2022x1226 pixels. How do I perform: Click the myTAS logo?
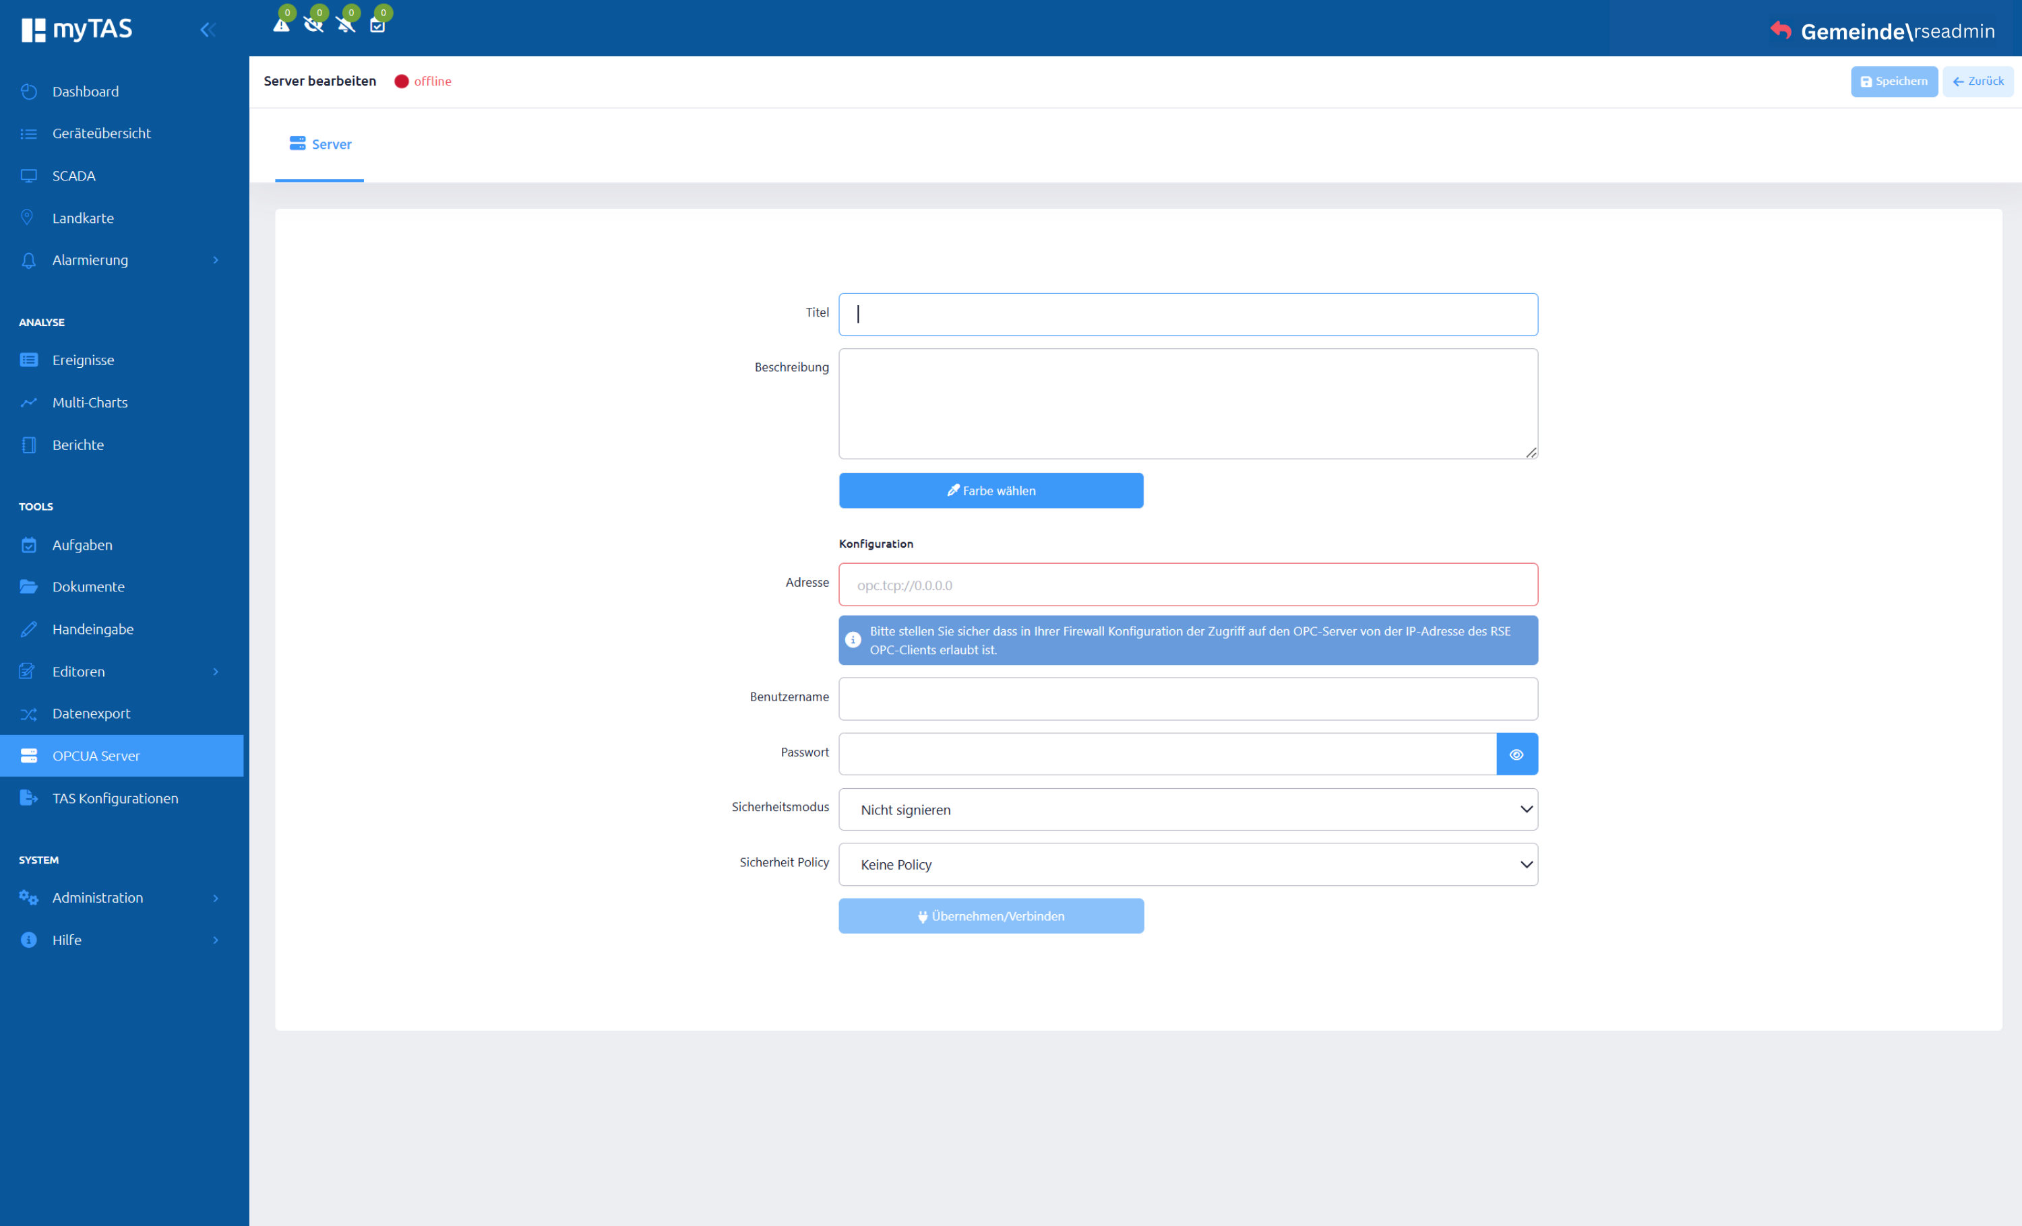pos(76,30)
